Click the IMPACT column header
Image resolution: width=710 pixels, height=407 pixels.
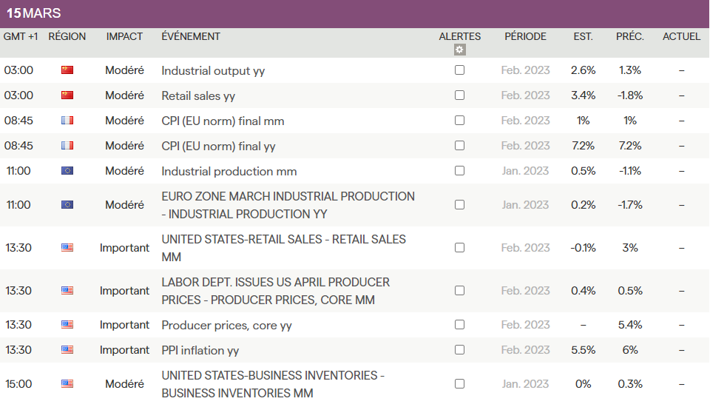[x=124, y=36]
